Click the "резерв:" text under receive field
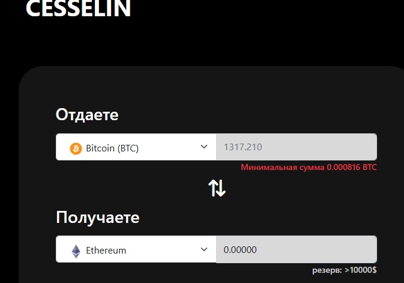The image size is (404, 283). [327, 270]
